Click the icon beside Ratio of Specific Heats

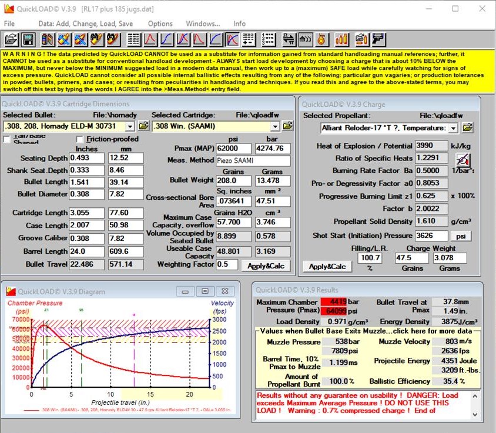463,159
